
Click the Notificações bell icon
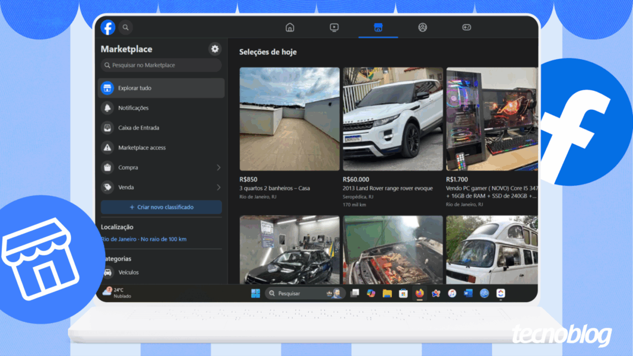pos(107,108)
